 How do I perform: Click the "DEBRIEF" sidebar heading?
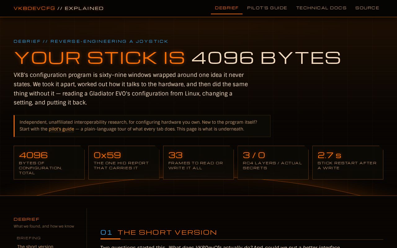click(26, 219)
